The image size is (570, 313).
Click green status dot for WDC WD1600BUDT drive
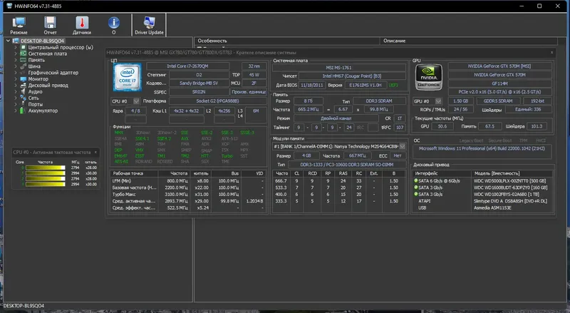coord(416,188)
